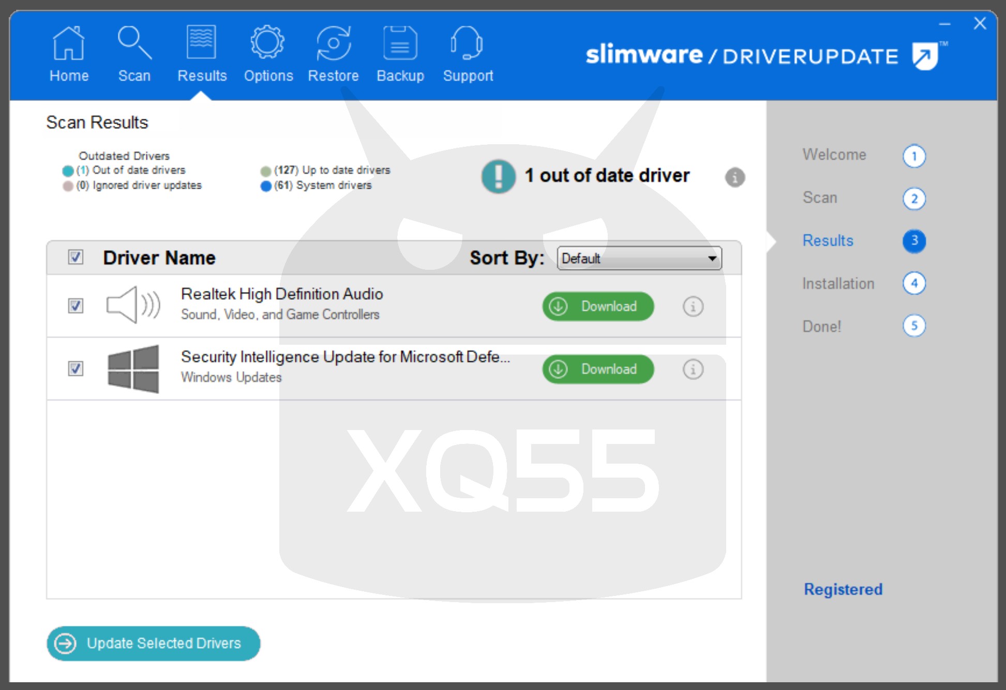Expand the slimware DriverUpdate logo link

924,56
